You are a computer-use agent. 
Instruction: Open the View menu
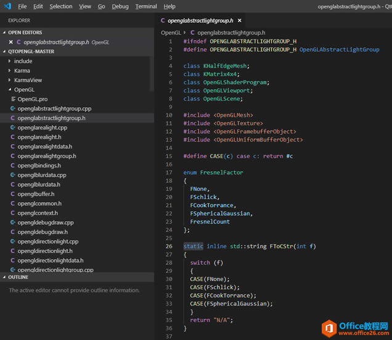coord(85,7)
